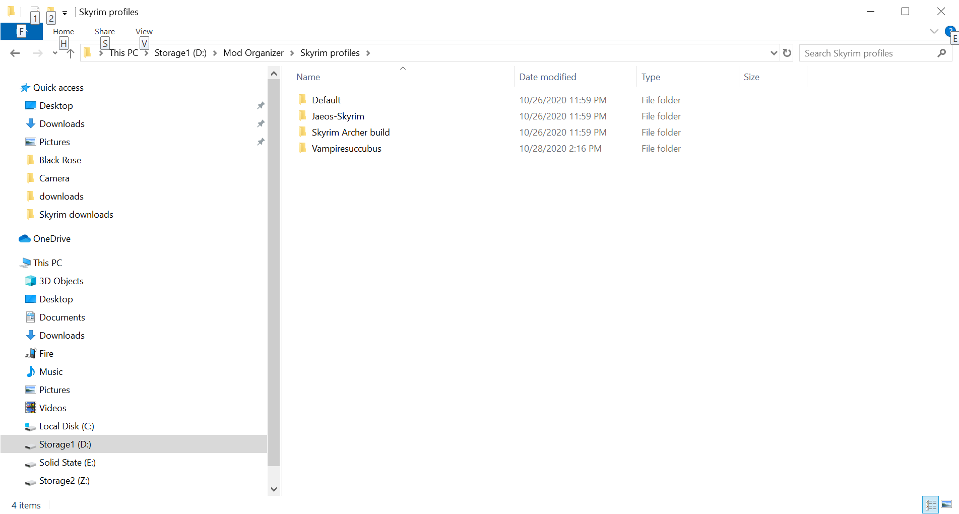Click the Documents icon under This PC

coord(31,317)
